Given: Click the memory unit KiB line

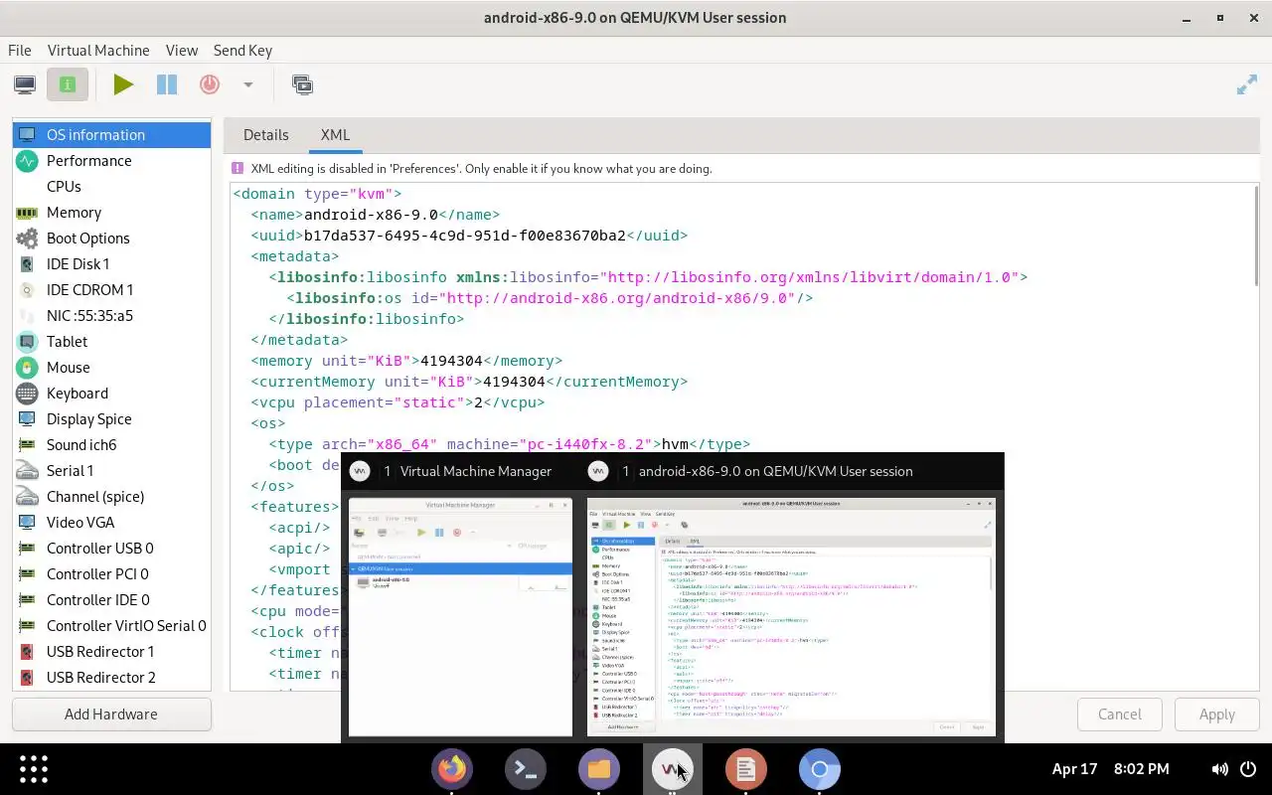Looking at the screenshot, I should click(406, 361).
